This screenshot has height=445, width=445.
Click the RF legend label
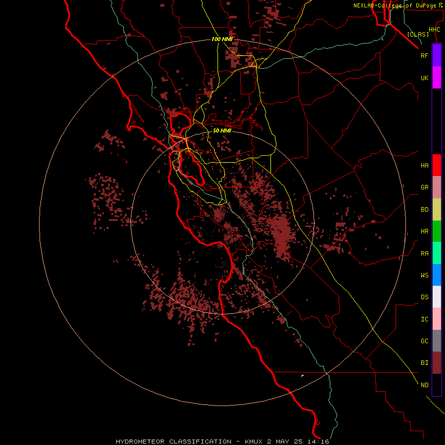click(424, 55)
